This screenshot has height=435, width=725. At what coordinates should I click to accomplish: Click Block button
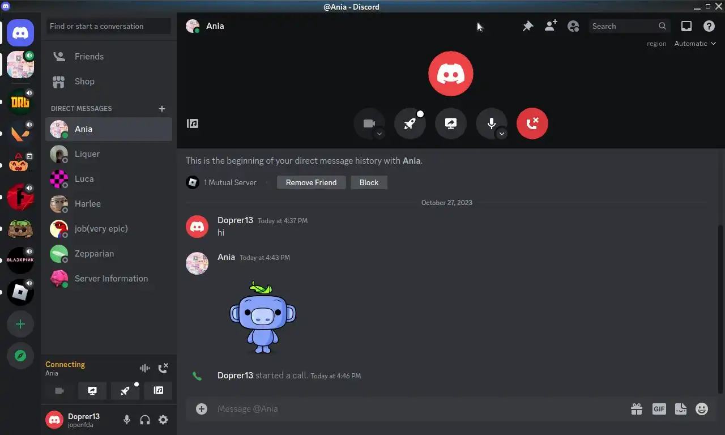[369, 182]
